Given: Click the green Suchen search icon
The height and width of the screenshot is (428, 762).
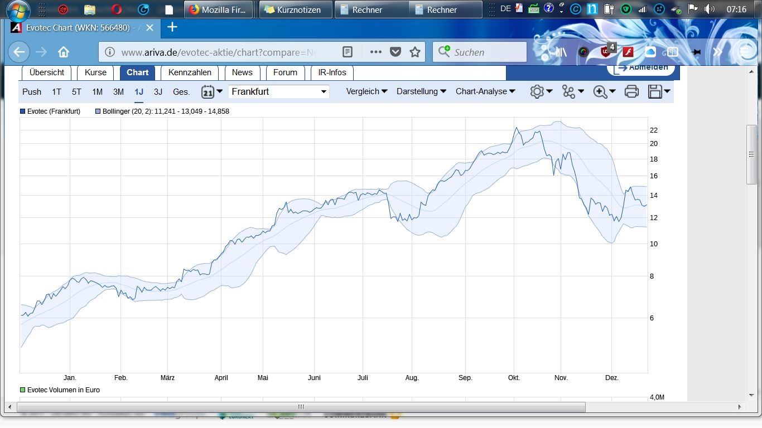Looking at the screenshot, I should point(445,52).
